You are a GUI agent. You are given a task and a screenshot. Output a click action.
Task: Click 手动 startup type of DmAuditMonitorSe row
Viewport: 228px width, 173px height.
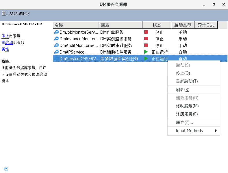pos(183,45)
